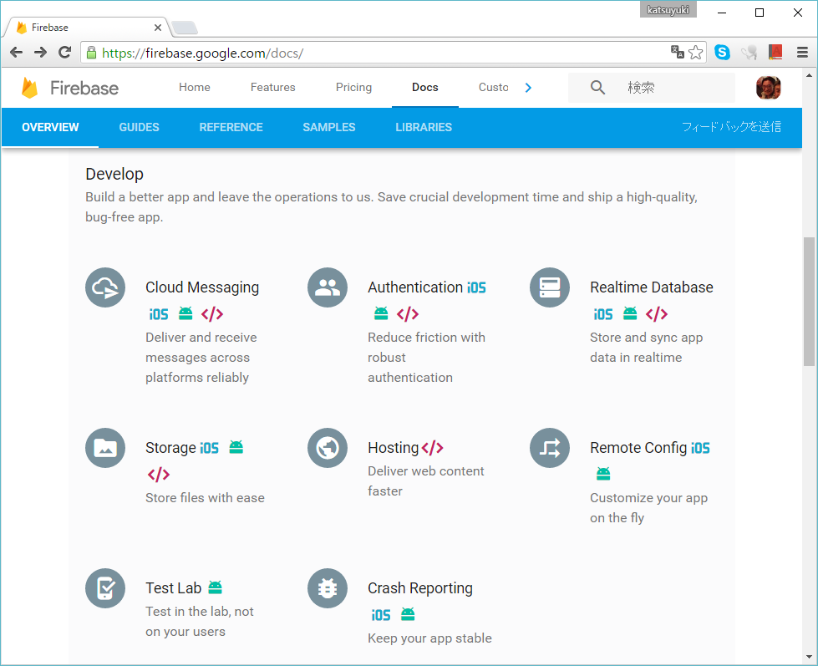
Task: Open the Features nav item
Action: (x=273, y=87)
